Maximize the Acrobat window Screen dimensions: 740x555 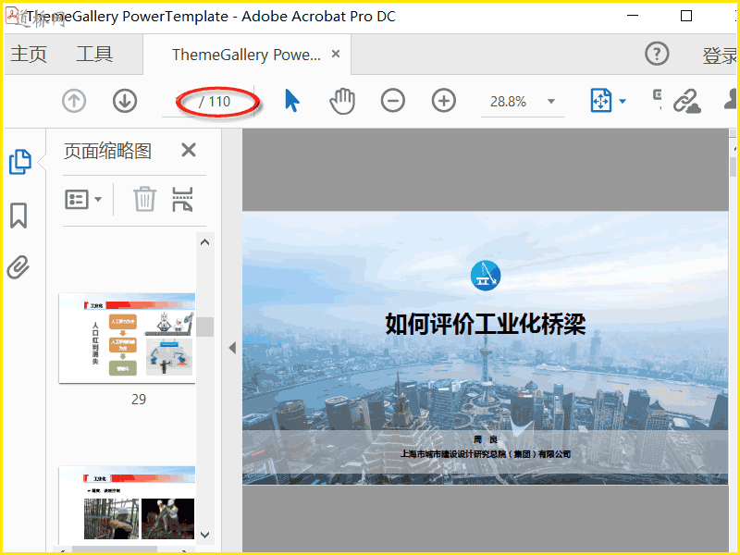pyautogui.click(x=686, y=16)
